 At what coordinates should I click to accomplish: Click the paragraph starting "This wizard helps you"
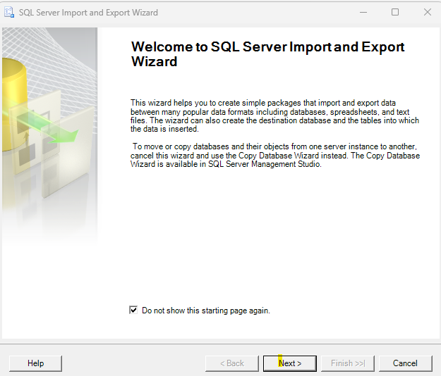(x=274, y=116)
